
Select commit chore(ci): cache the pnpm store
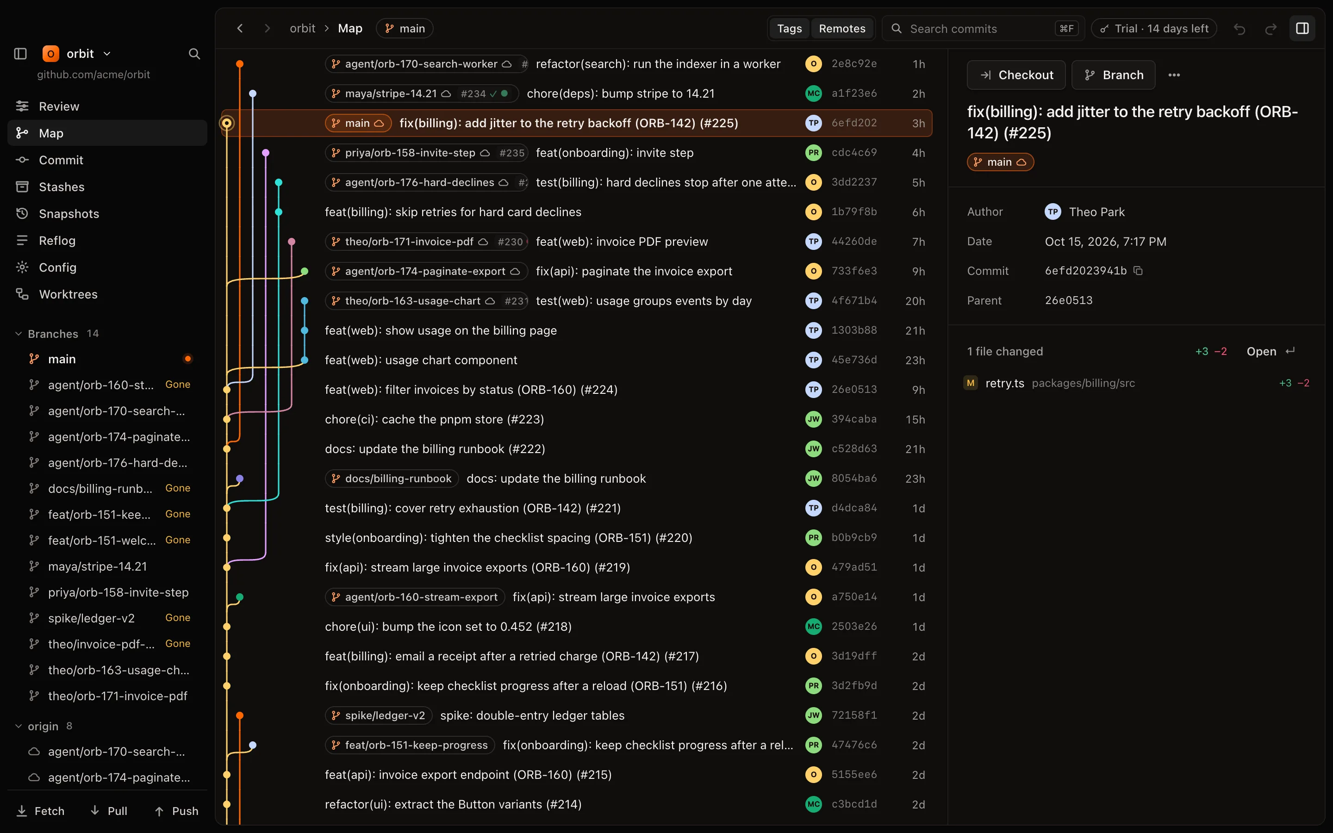[x=576, y=419]
